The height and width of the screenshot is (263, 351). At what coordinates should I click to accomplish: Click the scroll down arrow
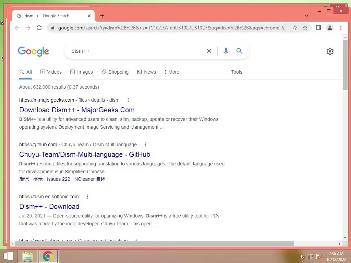[345, 238]
